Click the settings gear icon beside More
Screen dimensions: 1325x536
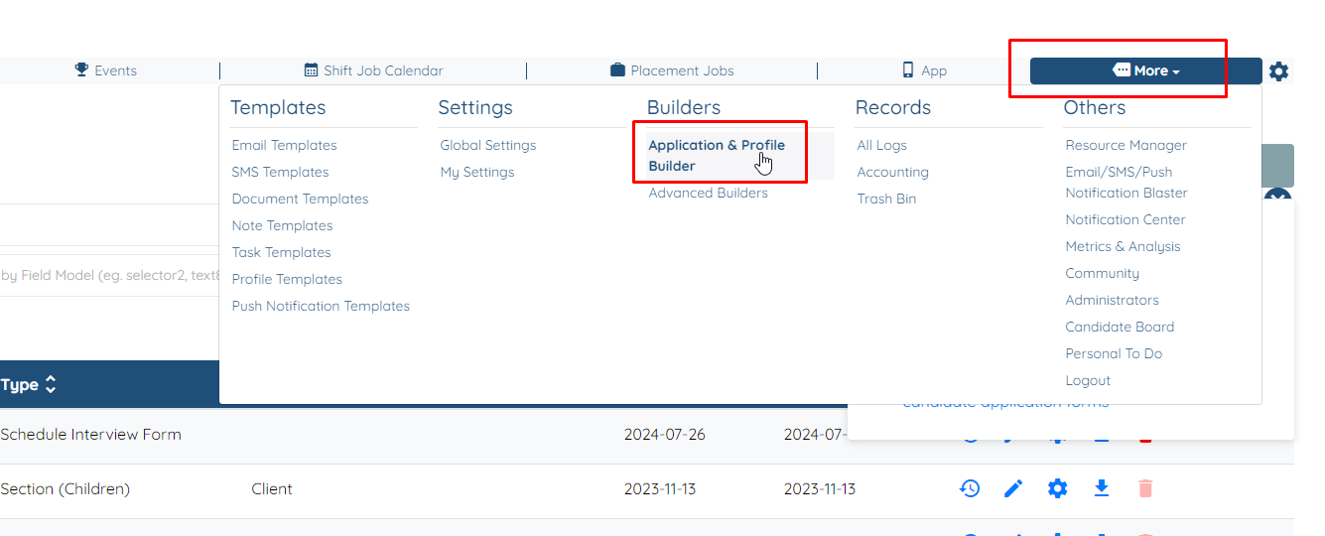[1279, 71]
